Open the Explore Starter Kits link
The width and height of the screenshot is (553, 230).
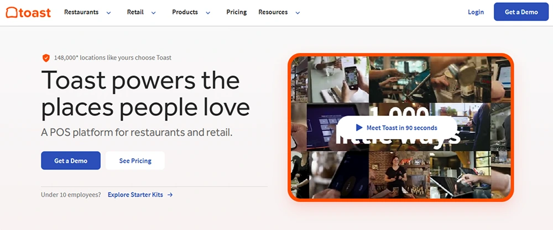pyautogui.click(x=135, y=195)
